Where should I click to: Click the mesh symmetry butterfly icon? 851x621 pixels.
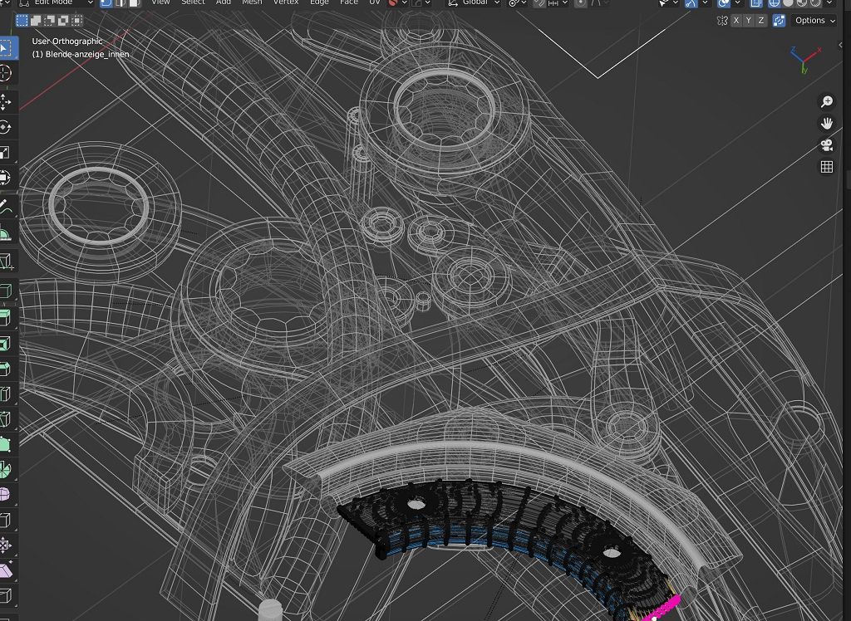click(x=722, y=21)
